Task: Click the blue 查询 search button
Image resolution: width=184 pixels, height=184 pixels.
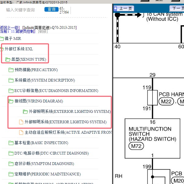Action: [52, 9]
